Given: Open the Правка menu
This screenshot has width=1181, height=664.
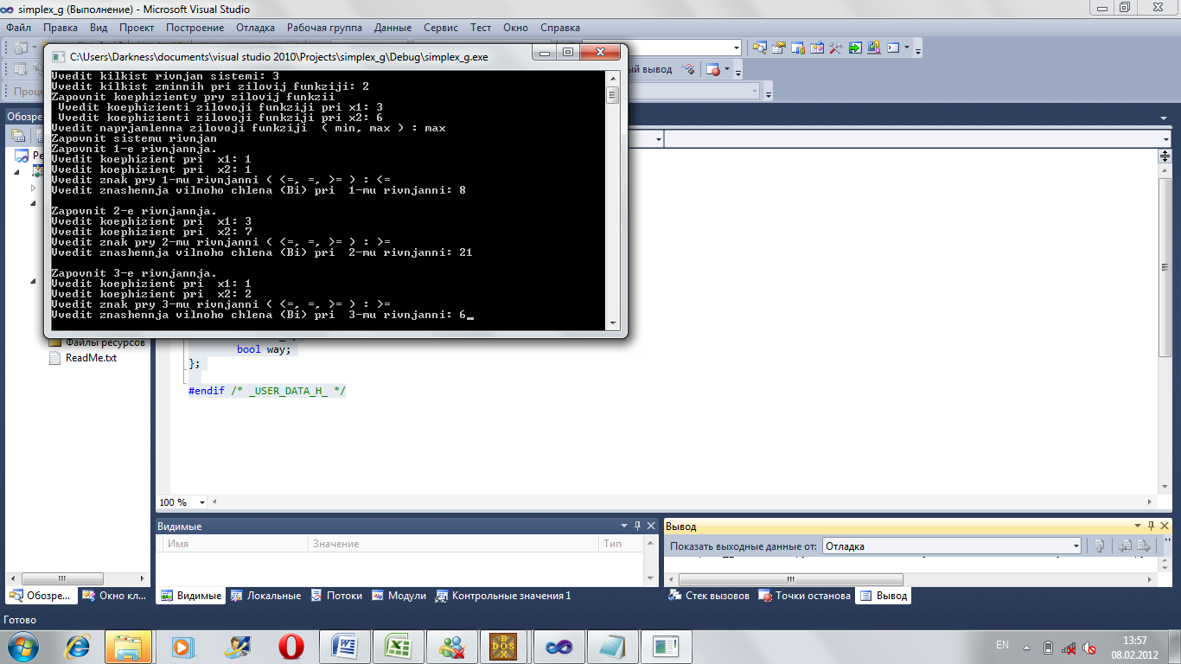Looking at the screenshot, I should pyautogui.click(x=61, y=28).
